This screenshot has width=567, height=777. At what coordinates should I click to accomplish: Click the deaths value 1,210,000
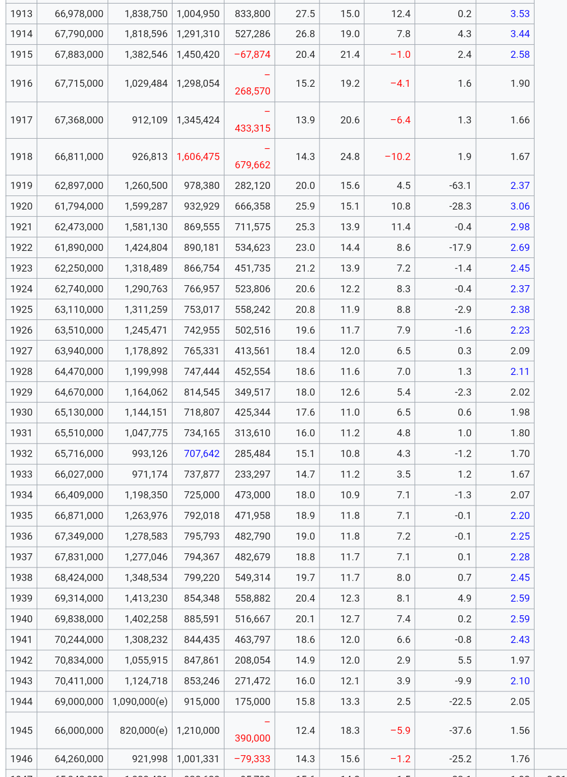tap(198, 731)
